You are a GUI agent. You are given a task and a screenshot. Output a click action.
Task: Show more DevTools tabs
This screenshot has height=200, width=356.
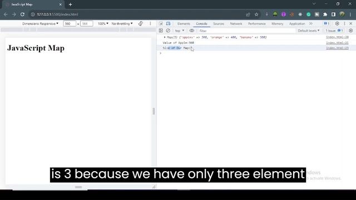point(311,23)
